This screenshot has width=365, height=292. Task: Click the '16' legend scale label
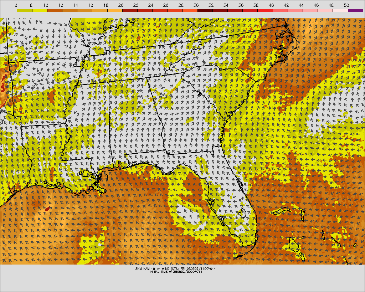tap(91, 5)
